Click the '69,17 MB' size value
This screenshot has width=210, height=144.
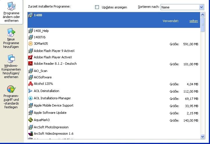click(192, 99)
